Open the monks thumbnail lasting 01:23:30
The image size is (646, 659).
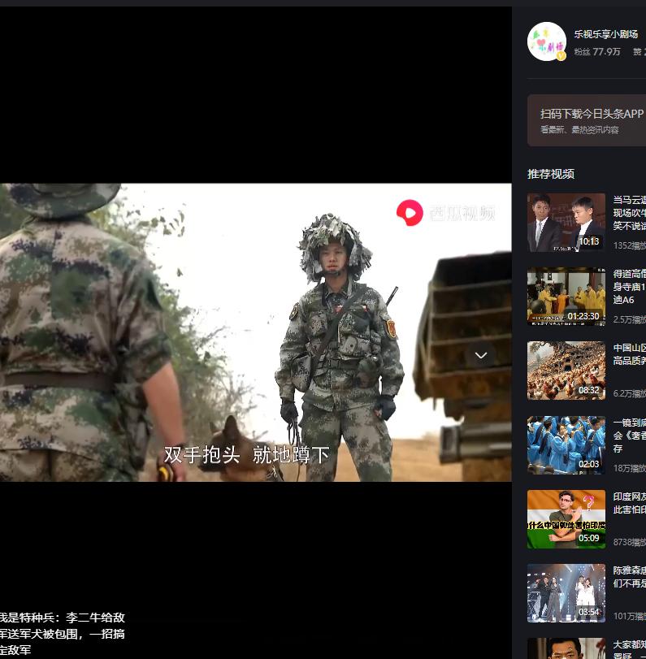pyautogui.click(x=566, y=297)
